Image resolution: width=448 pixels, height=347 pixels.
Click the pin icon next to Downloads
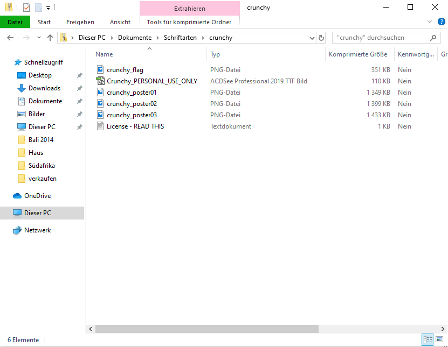(x=79, y=88)
